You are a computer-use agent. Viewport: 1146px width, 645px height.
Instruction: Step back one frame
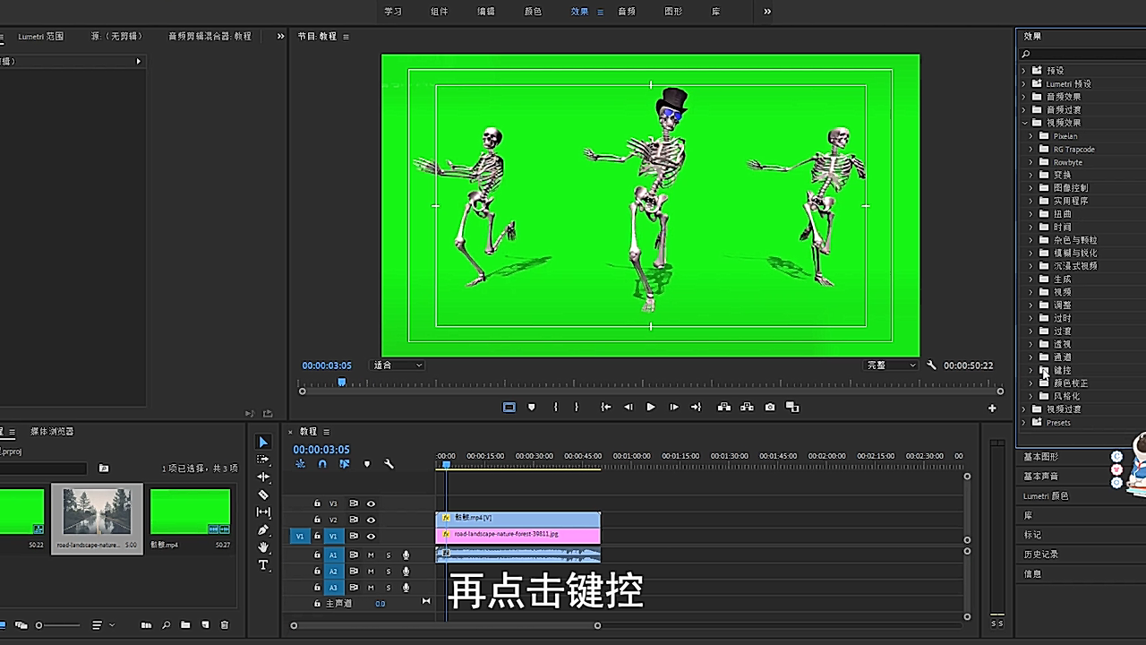coord(629,407)
